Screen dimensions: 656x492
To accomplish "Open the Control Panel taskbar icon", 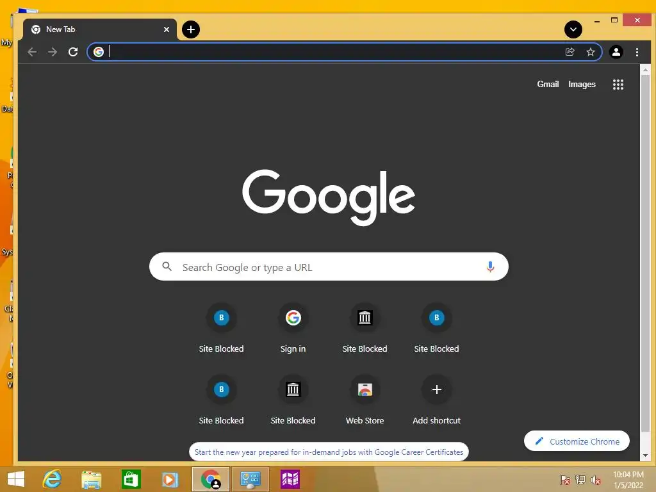I will pos(250,479).
